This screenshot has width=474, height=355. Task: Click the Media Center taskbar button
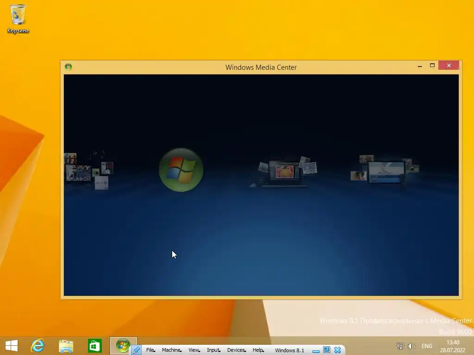pos(123,346)
